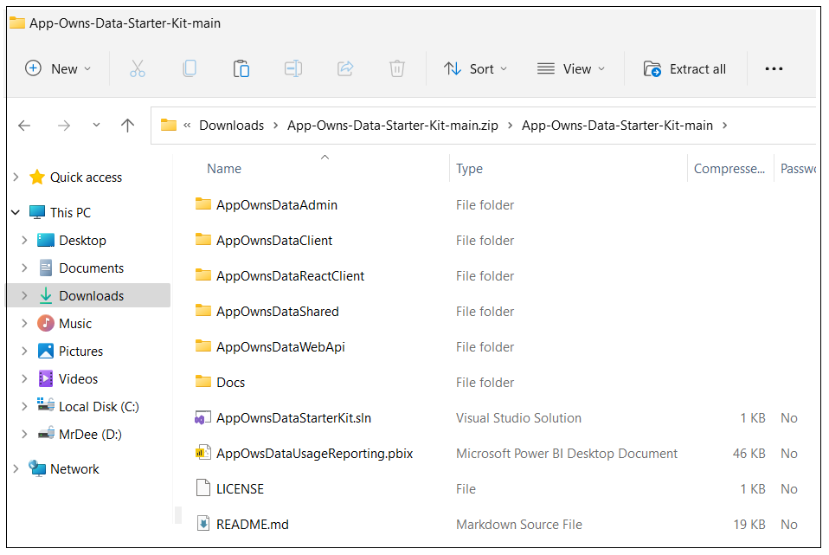Expand the Music tree node
829x555 pixels.
pyautogui.click(x=24, y=323)
